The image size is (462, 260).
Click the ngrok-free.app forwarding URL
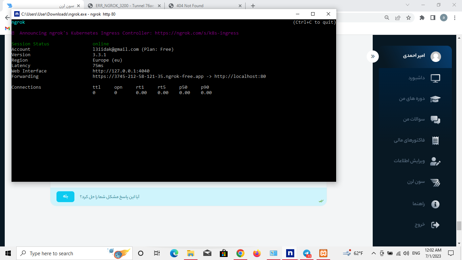[x=148, y=77]
